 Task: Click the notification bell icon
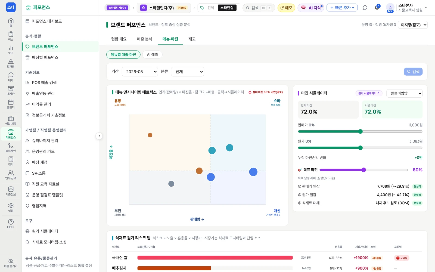coord(377,8)
